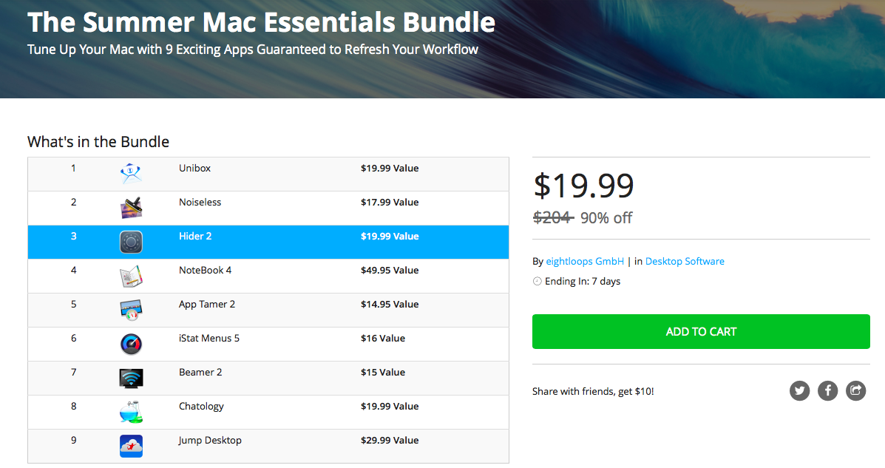Viewport: 885px width, 468px height.
Task: Click the Beamer 2 app icon
Action: [x=131, y=378]
